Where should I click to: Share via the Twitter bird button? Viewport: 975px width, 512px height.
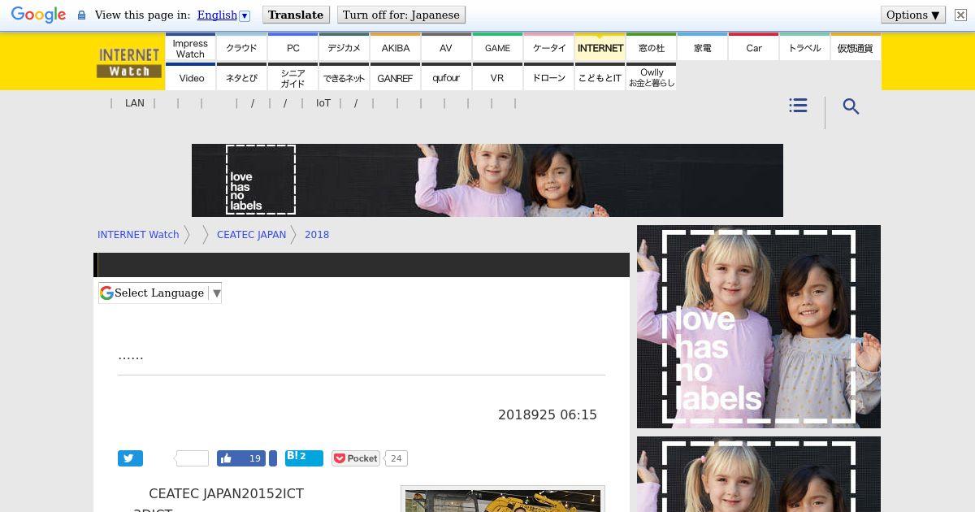(130, 458)
